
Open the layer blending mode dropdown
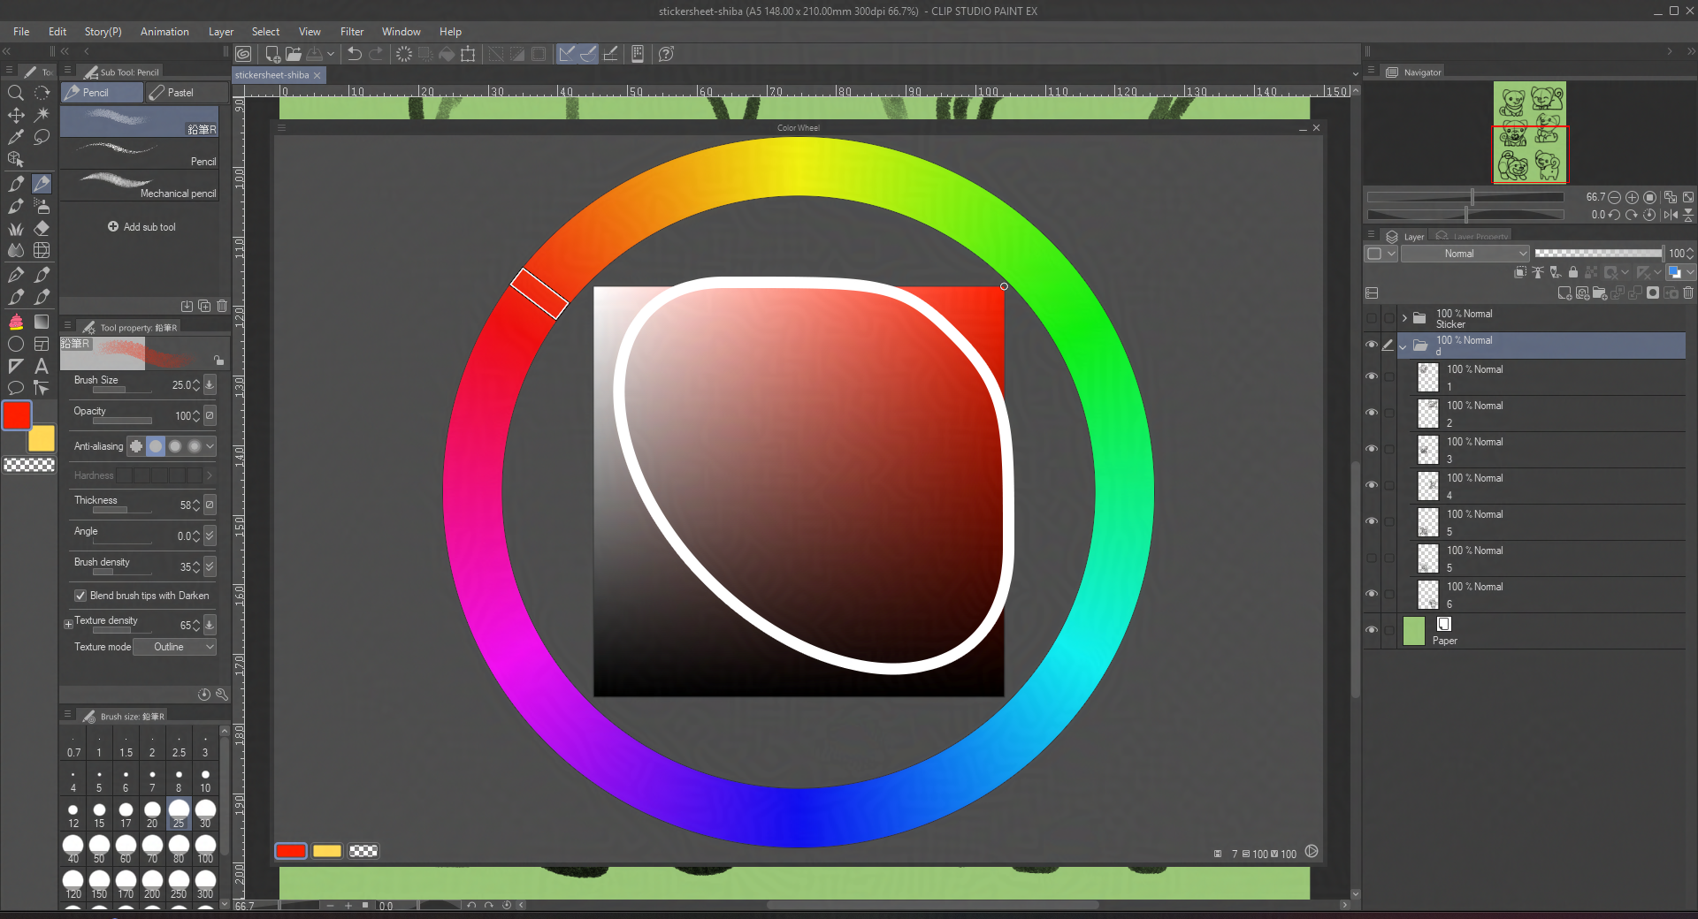[1465, 254]
